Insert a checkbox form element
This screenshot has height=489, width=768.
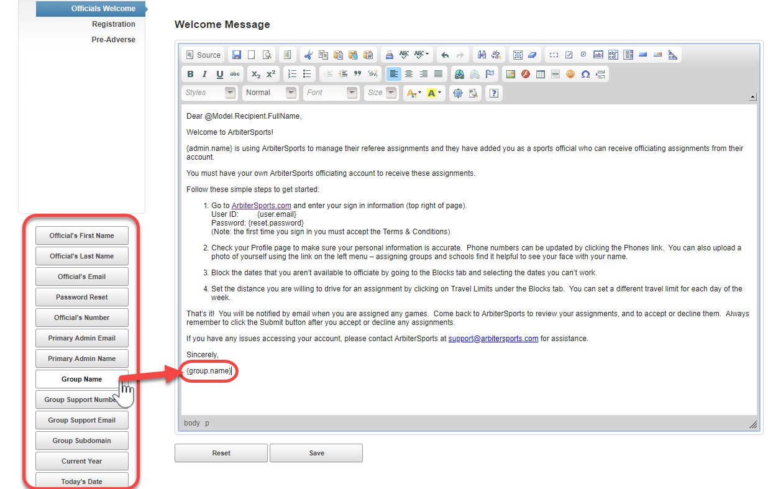569,55
